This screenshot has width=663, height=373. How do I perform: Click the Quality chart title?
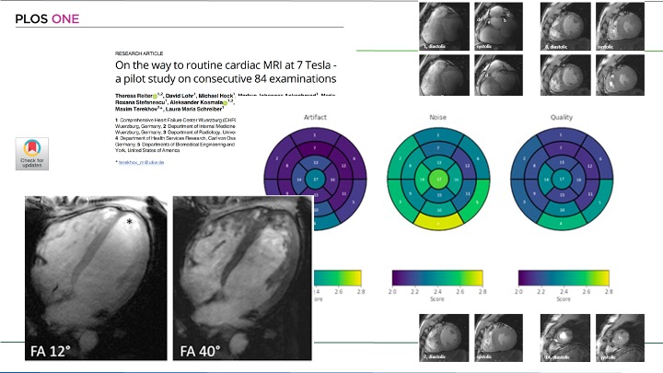[x=561, y=119]
